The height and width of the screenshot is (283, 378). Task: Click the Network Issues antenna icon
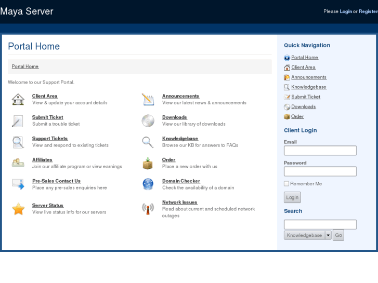tap(148, 209)
